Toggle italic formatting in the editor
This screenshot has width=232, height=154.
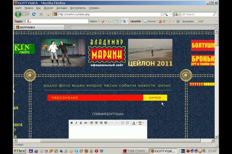click(x=76, y=123)
